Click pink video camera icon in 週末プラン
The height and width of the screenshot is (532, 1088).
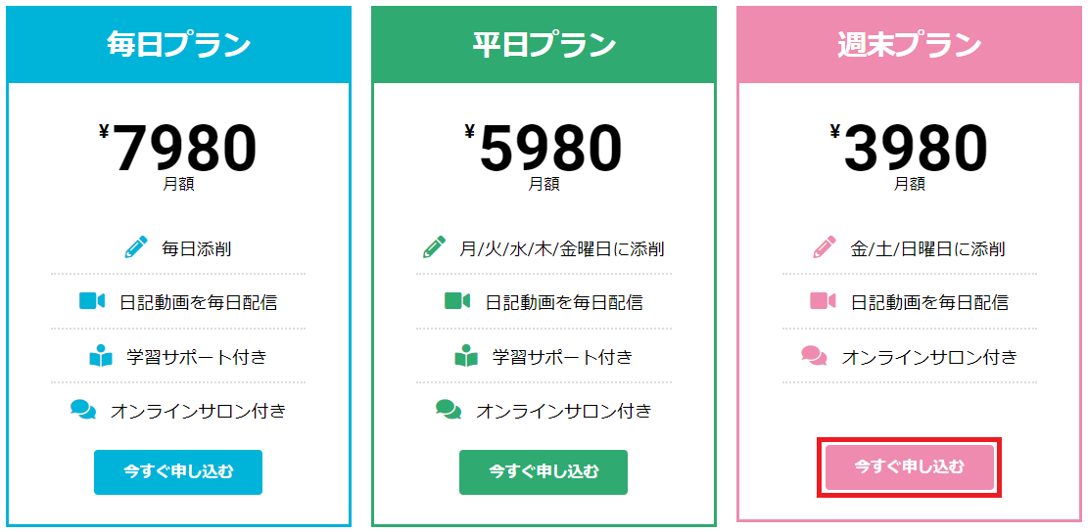[x=823, y=301]
